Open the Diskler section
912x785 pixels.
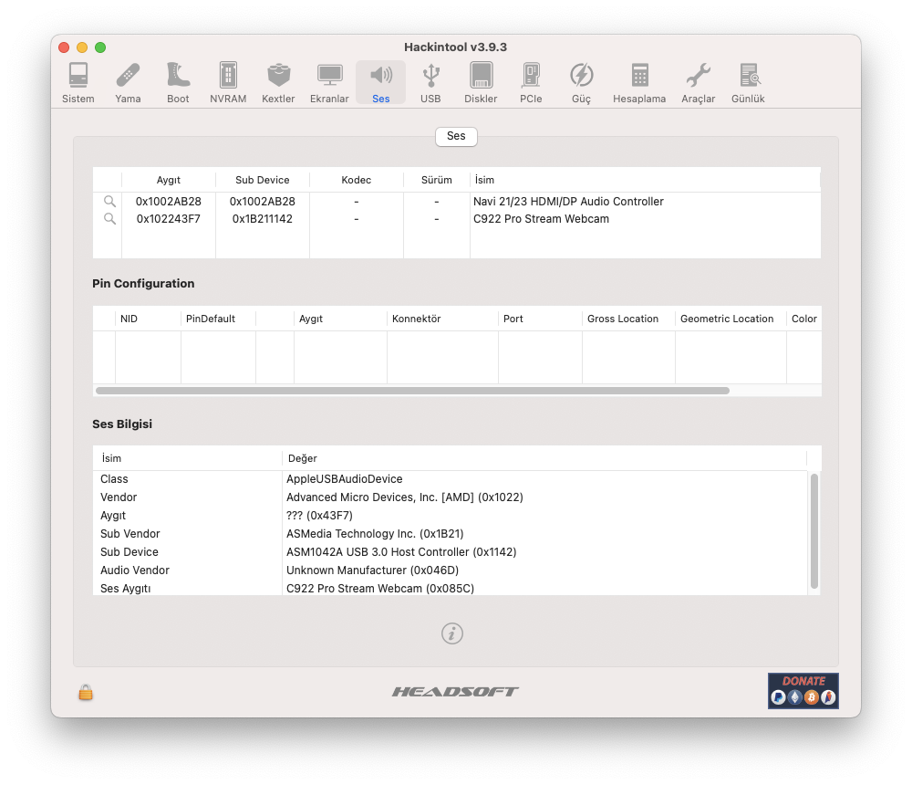[x=481, y=82]
